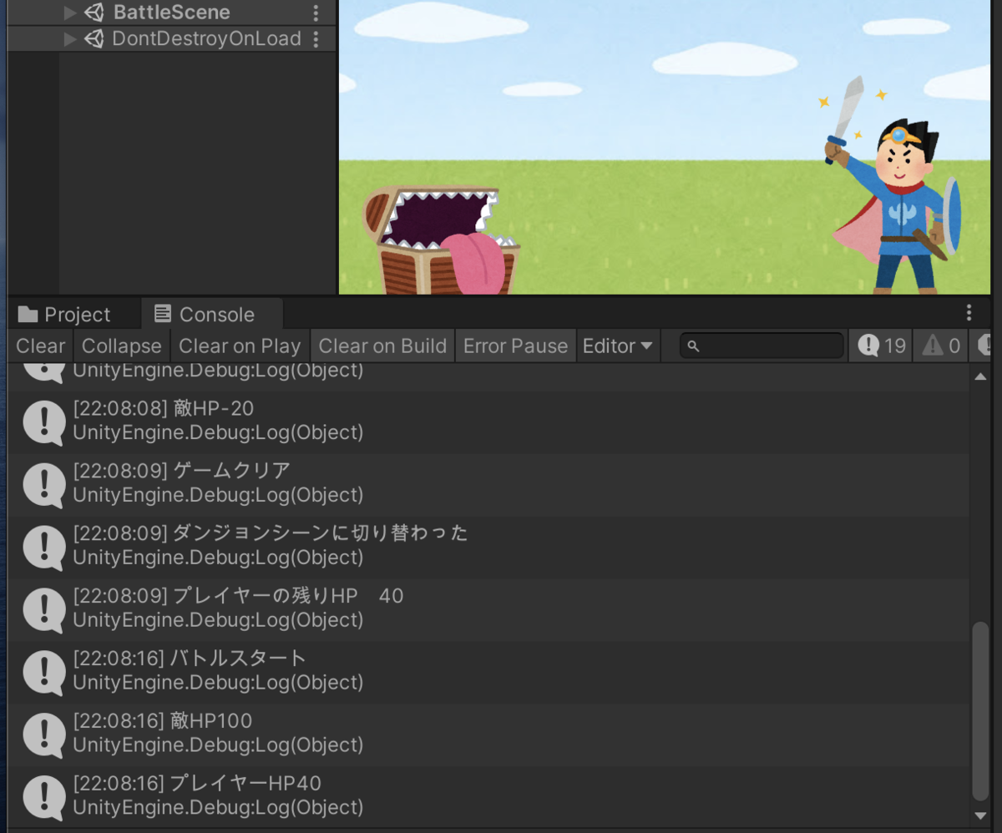
Task: Toggle info message count filter showing 19
Action: pos(882,346)
